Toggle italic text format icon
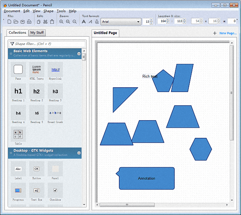The width and height of the screenshot is (241, 215). click(x=90, y=22)
